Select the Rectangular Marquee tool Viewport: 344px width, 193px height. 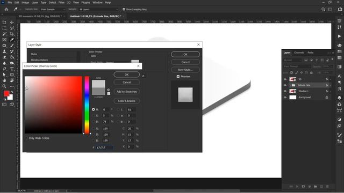4,28
